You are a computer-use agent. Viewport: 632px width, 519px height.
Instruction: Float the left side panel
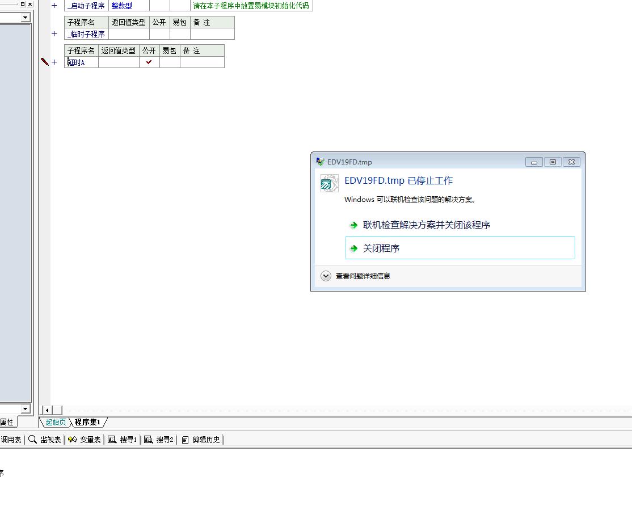click(x=23, y=4)
